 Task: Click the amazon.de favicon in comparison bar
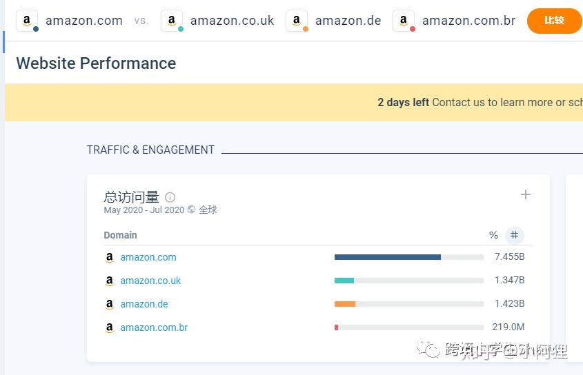coord(297,21)
